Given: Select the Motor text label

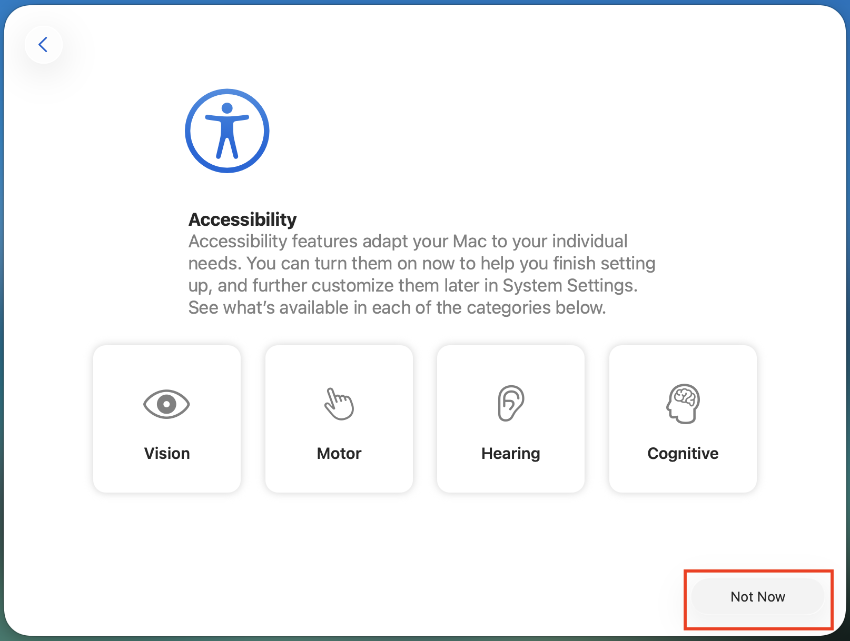Looking at the screenshot, I should pos(339,453).
